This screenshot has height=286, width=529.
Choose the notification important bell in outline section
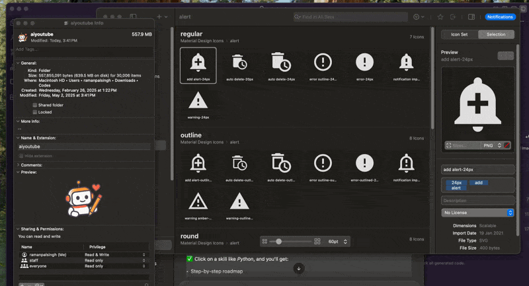tap(406, 162)
